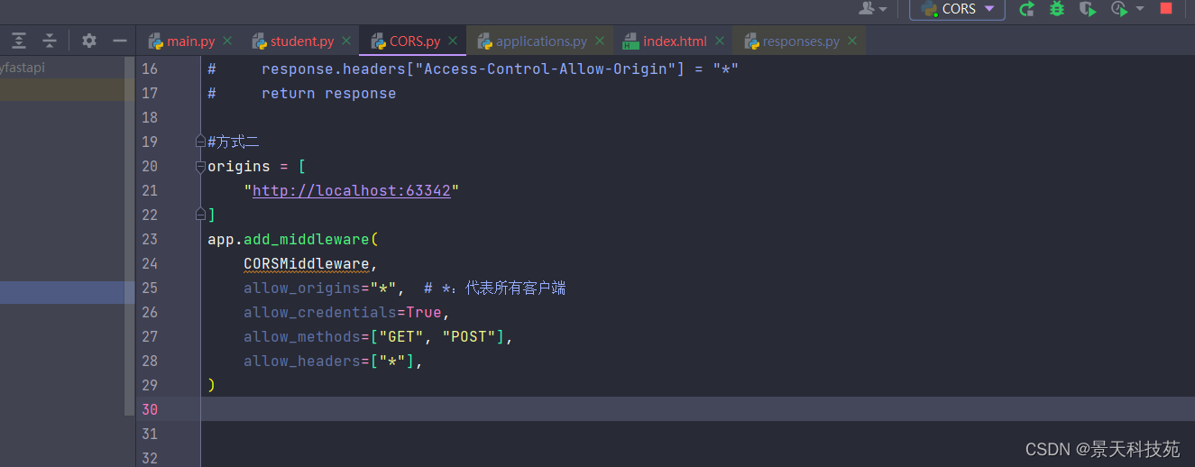Viewport: 1195px width, 467px height.
Task: Close the applications.py tab
Action: point(600,41)
